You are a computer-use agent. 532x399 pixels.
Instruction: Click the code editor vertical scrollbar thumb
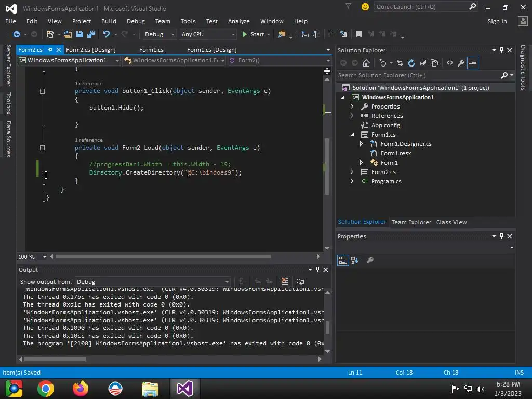[x=327, y=166]
